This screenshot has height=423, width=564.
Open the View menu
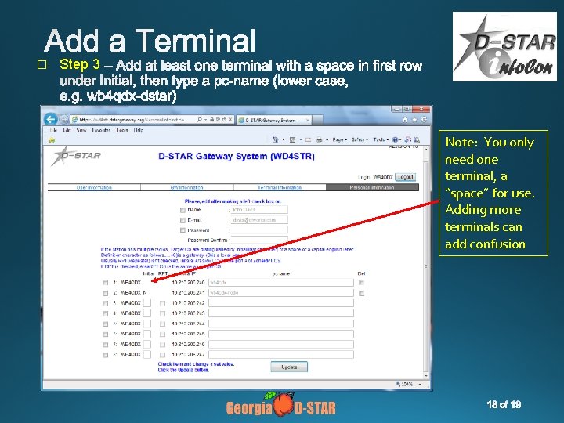click(x=81, y=130)
